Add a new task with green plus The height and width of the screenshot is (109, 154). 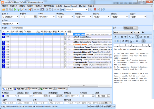pyautogui.click(x=15, y=9)
